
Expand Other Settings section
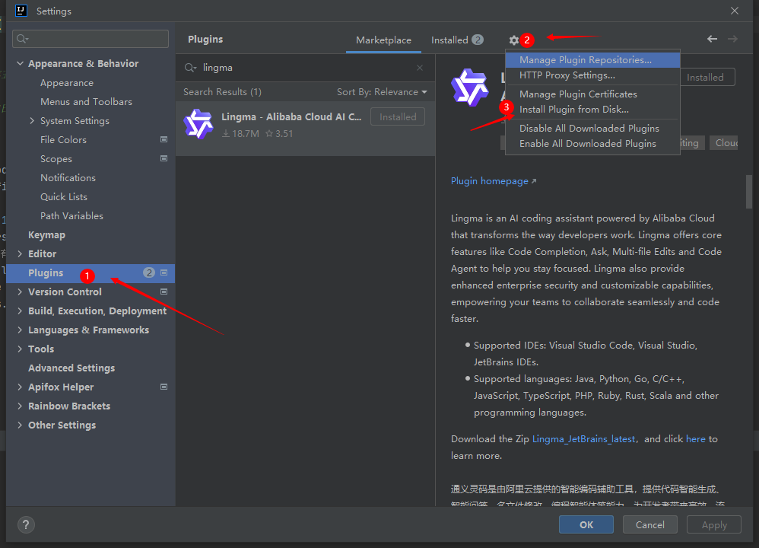pos(20,425)
